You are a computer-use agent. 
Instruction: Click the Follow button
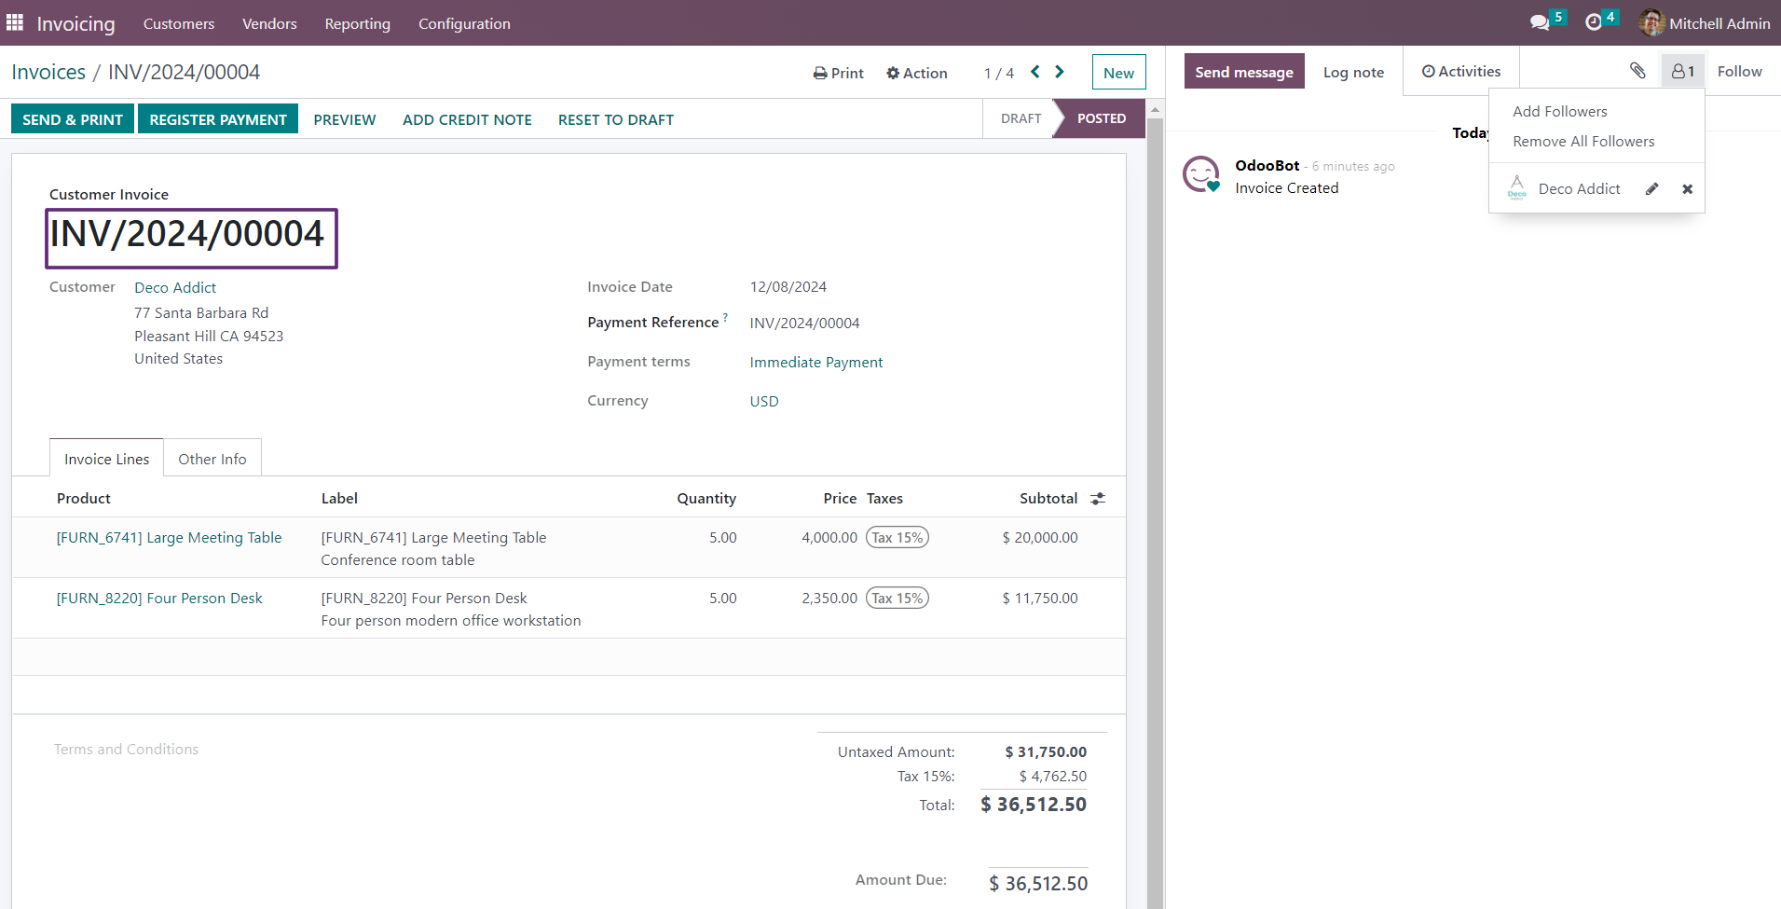tap(1739, 71)
